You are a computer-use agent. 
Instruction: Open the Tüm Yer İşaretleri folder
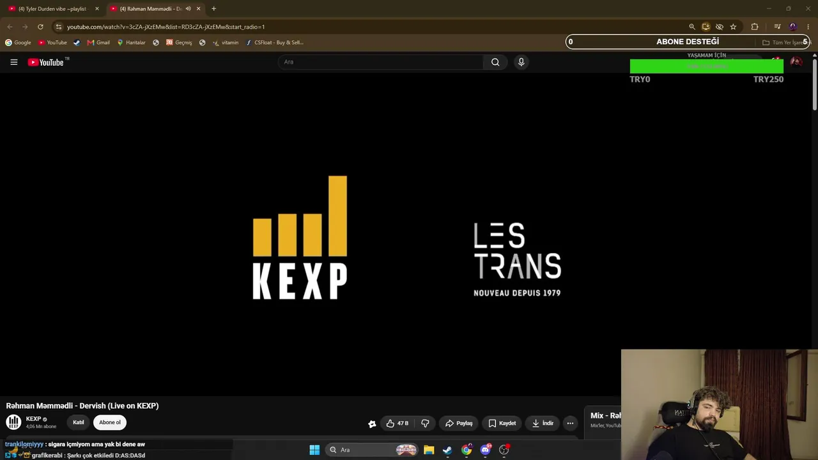click(x=786, y=43)
